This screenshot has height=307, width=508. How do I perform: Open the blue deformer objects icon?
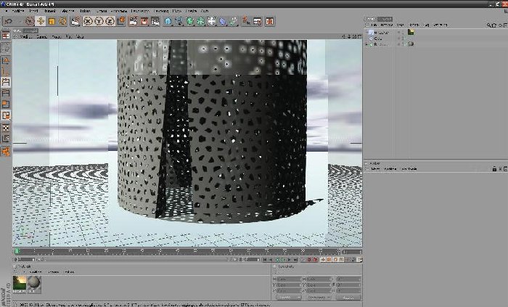(223, 21)
